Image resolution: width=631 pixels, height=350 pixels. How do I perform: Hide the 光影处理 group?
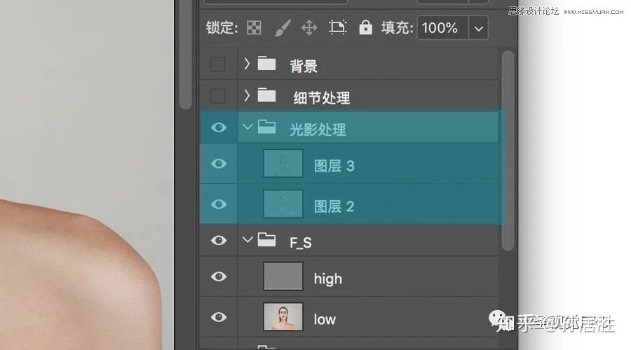pyautogui.click(x=219, y=127)
